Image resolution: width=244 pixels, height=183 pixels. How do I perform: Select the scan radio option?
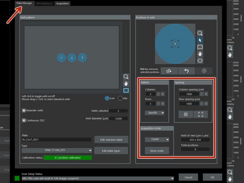(x=107, y=98)
